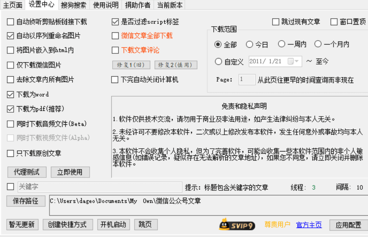Click the 立即使用 button

click(x=70, y=172)
